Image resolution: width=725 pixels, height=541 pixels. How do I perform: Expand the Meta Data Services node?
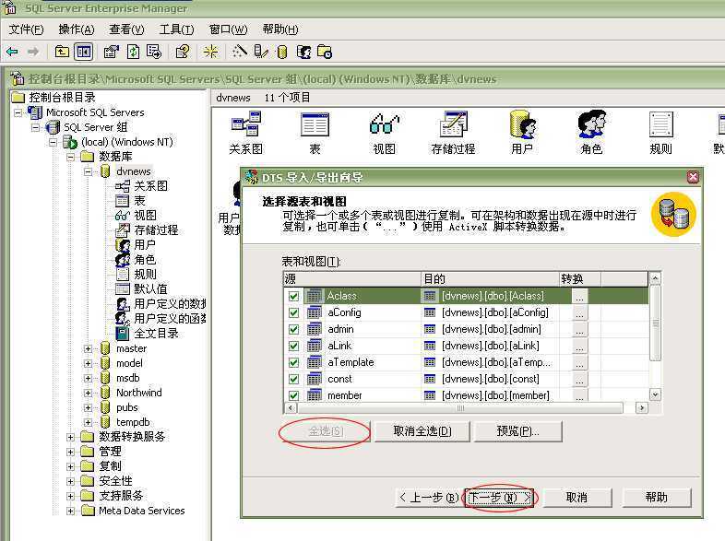click(71, 511)
